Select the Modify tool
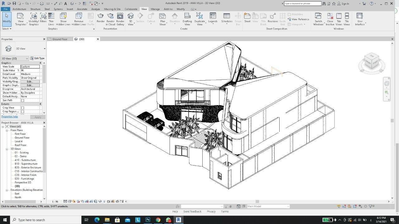399x224 pixels. (7, 19)
